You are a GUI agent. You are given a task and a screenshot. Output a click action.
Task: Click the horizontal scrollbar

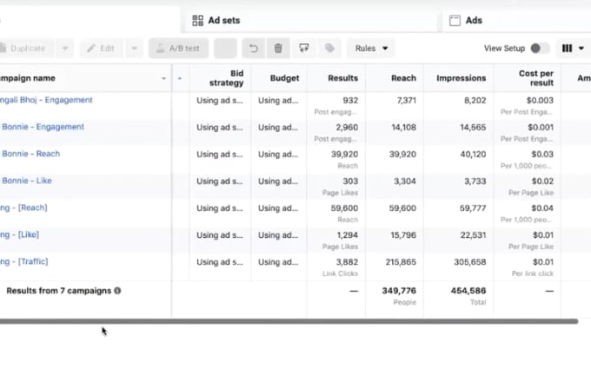coord(289,321)
